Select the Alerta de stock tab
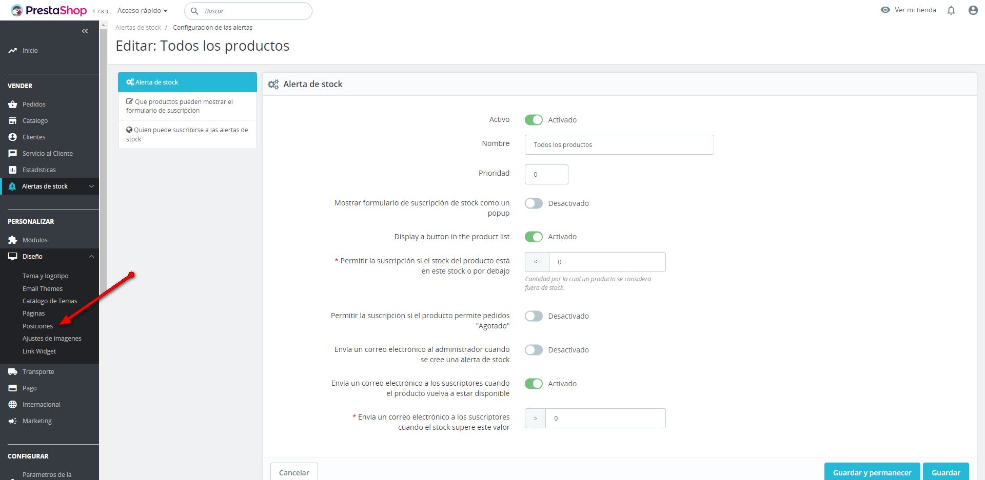985x480 pixels. 187,82
